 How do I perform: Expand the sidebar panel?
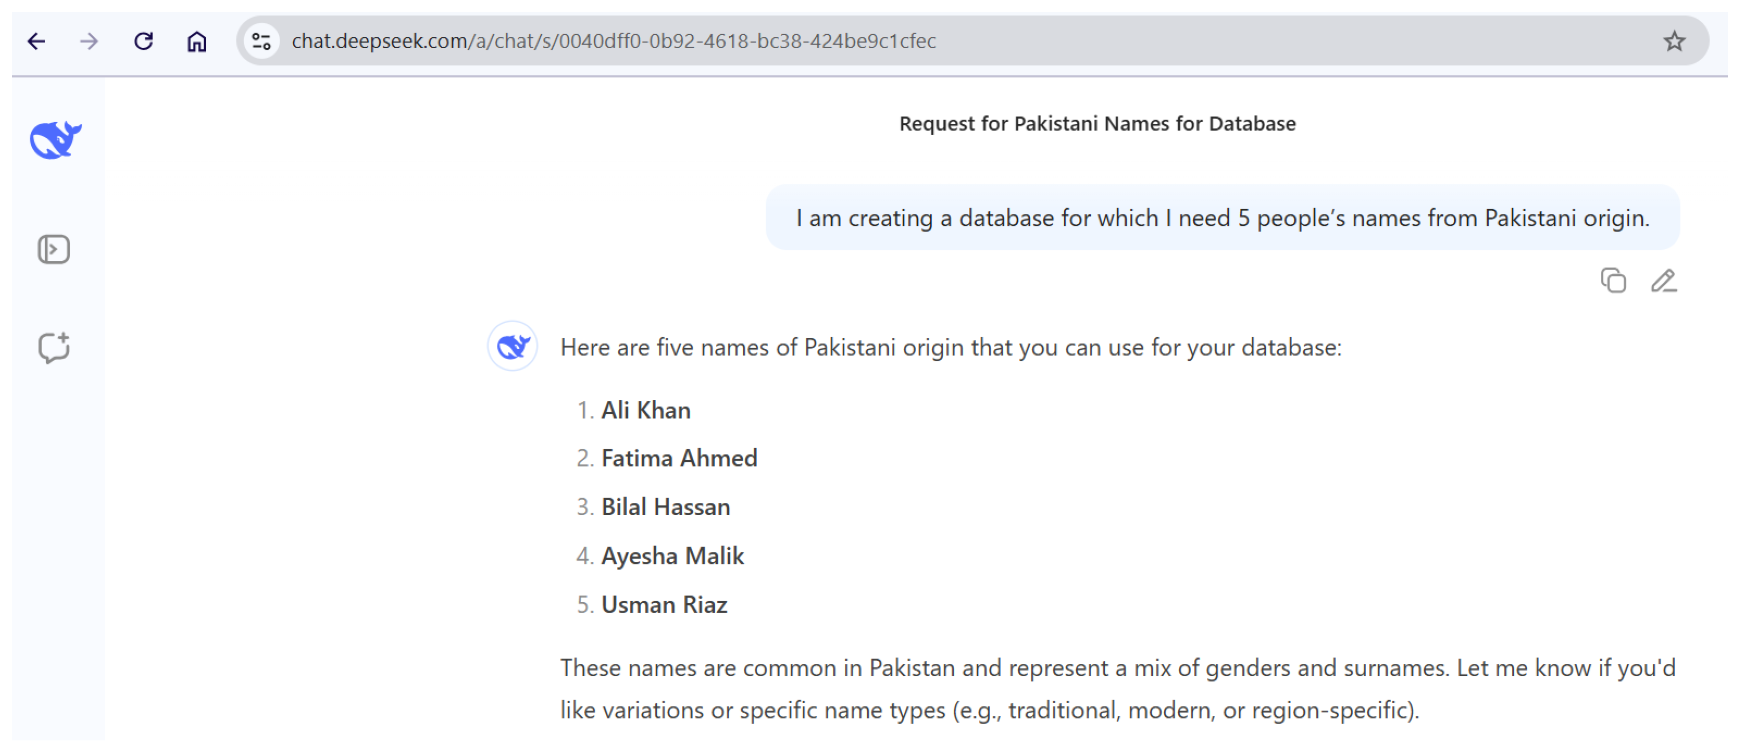point(53,249)
